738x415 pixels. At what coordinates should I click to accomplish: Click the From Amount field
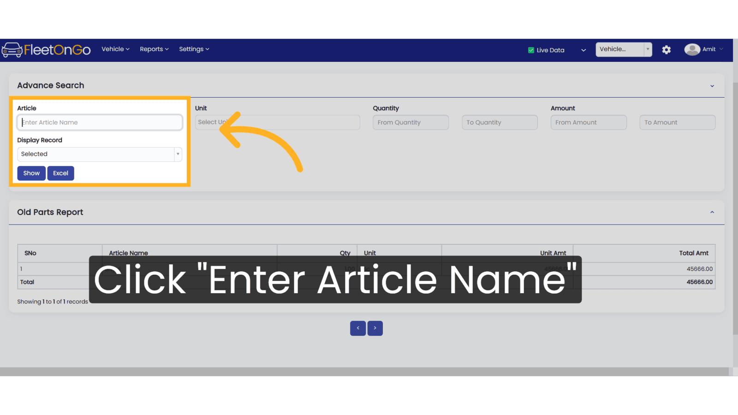589,122
